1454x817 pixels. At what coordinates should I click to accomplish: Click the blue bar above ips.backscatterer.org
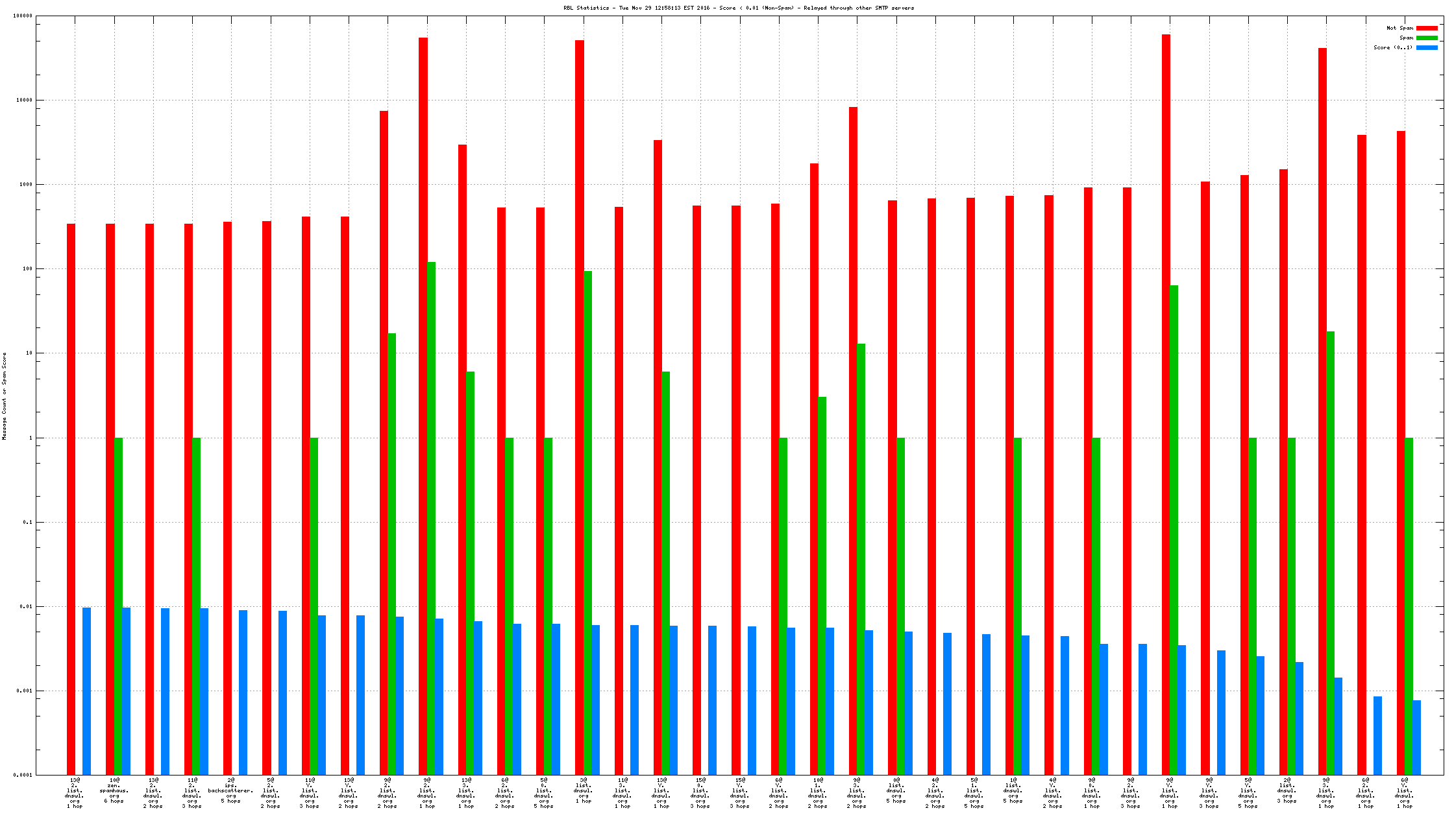[243, 693]
